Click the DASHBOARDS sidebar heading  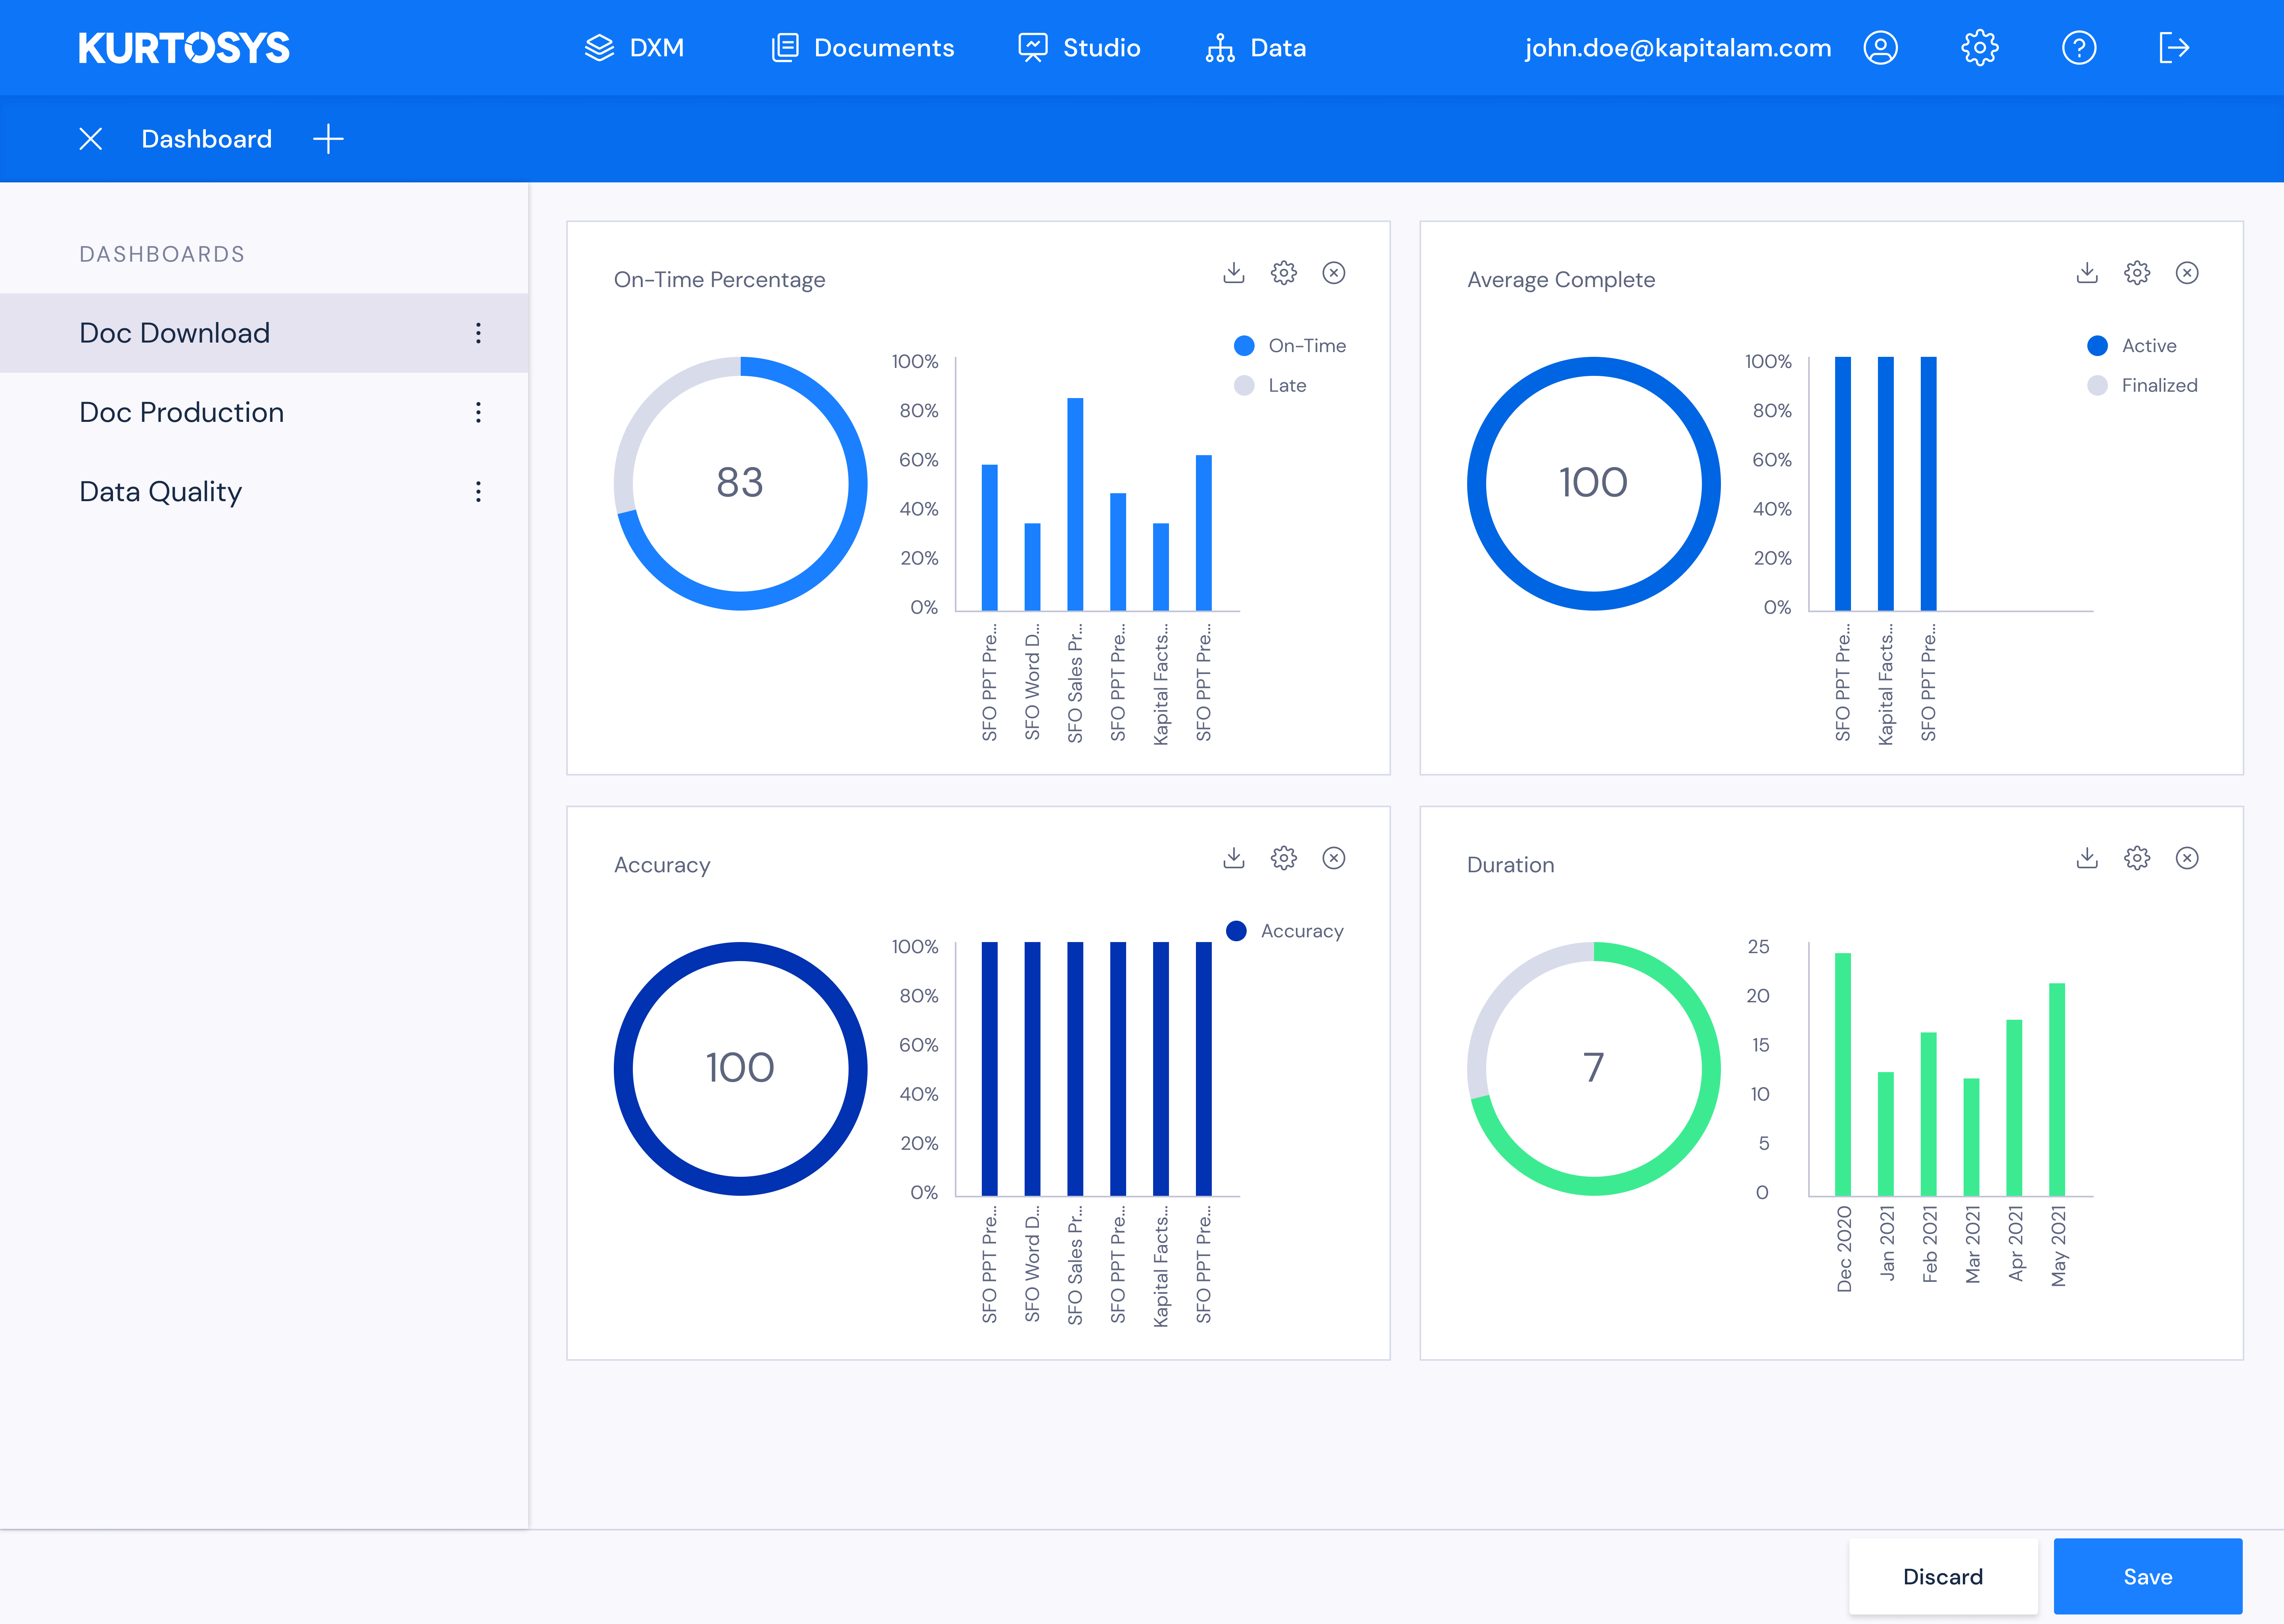click(x=162, y=254)
